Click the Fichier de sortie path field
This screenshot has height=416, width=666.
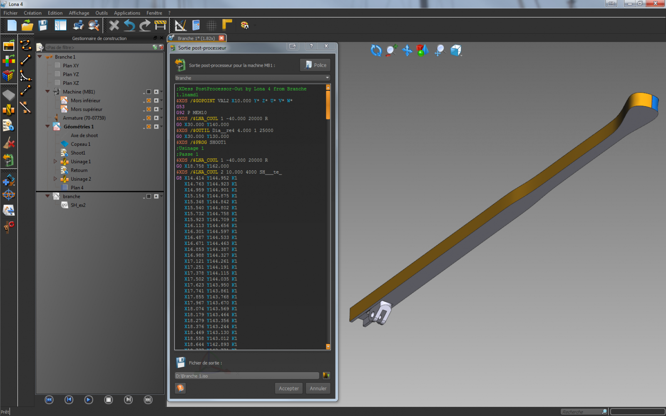click(247, 376)
